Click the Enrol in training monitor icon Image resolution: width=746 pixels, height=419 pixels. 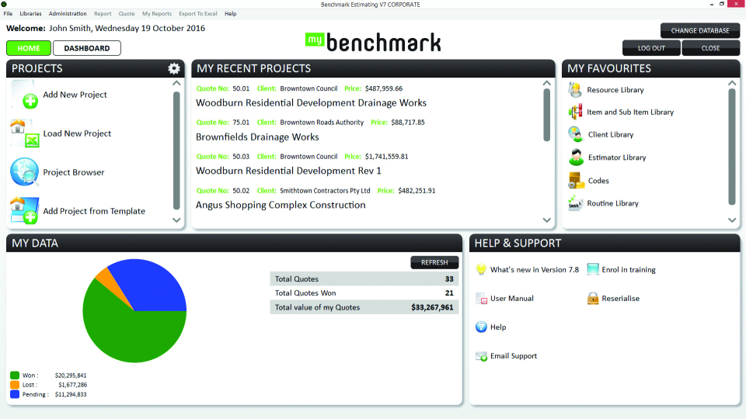pos(593,269)
